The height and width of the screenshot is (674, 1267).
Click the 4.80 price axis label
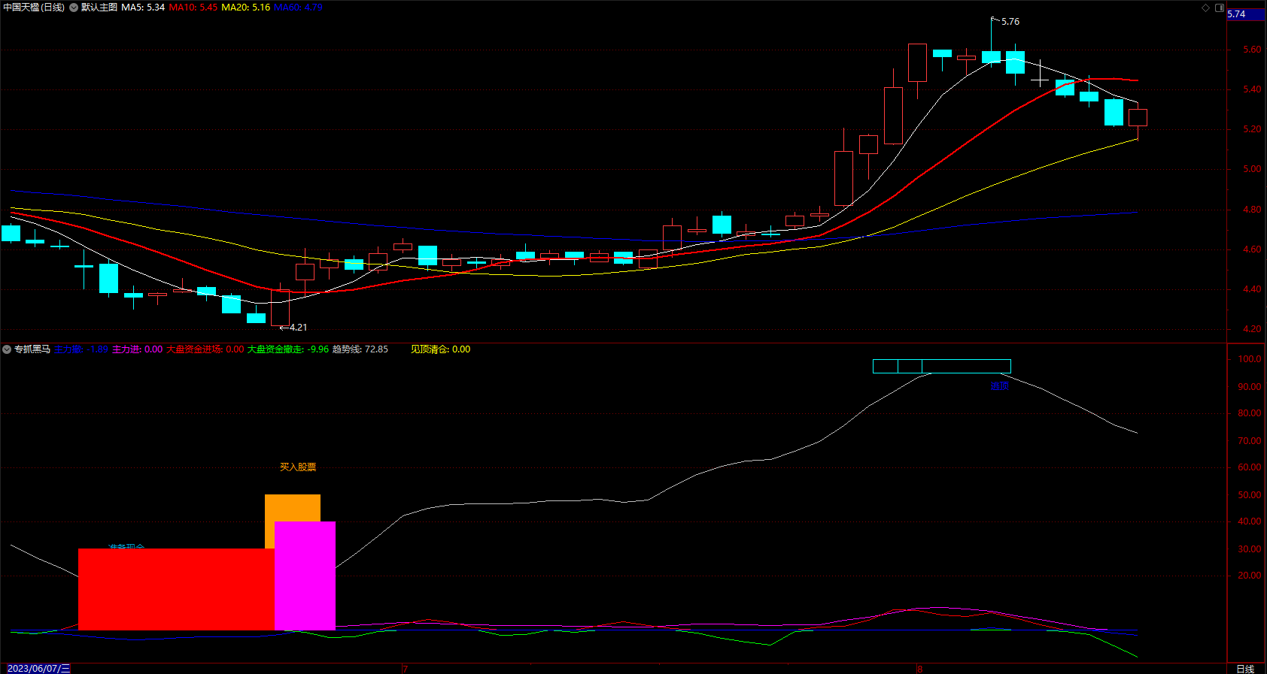1252,210
